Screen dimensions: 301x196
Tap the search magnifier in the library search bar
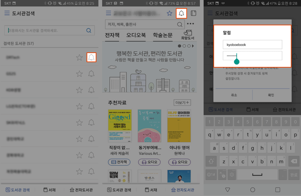pyautogui.click(x=89, y=30)
